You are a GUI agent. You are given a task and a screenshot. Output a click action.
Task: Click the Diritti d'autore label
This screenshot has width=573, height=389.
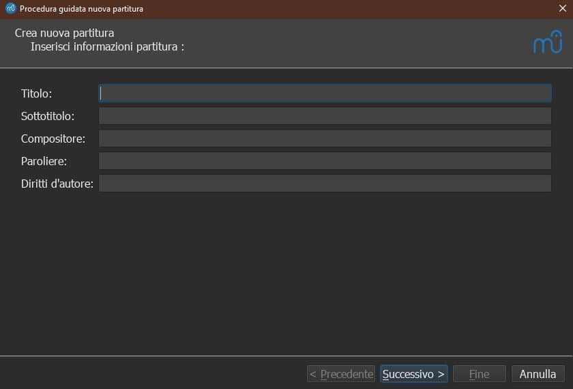pyautogui.click(x=57, y=184)
